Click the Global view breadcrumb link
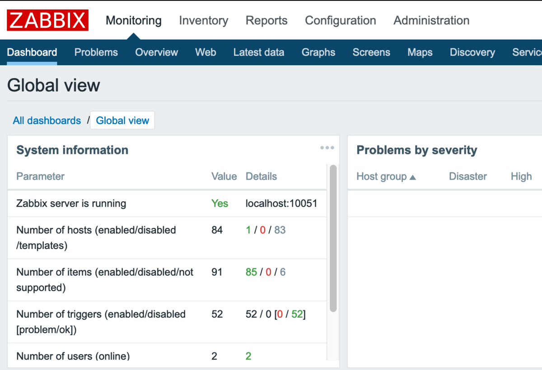542x370 pixels. (x=122, y=120)
